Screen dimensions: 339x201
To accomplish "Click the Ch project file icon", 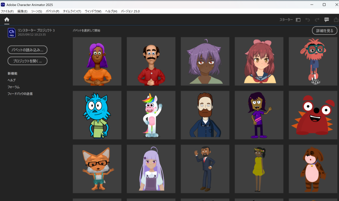I will click(x=12, y=33).
